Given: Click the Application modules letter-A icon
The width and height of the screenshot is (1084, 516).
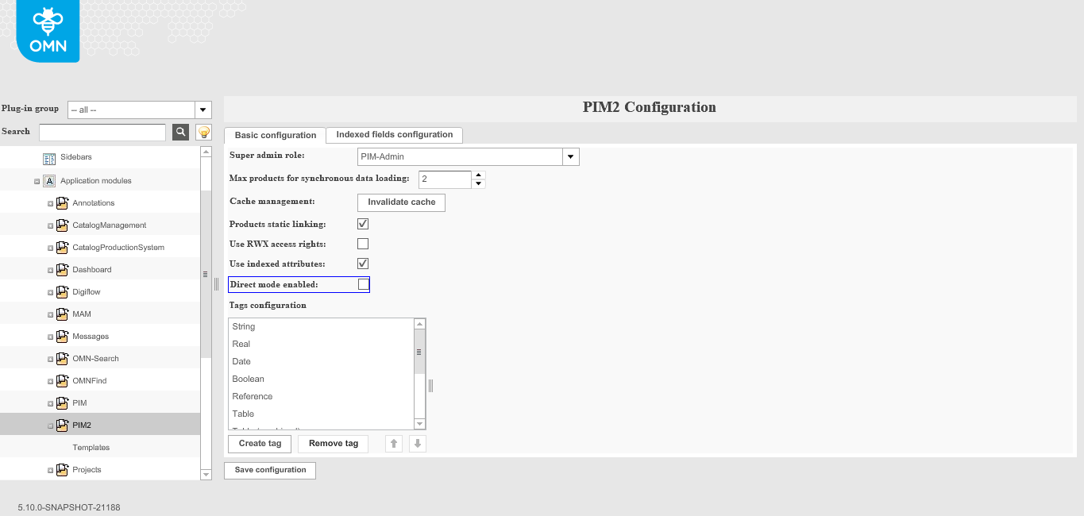Looking at the screenshot, I should pos(49,180).
